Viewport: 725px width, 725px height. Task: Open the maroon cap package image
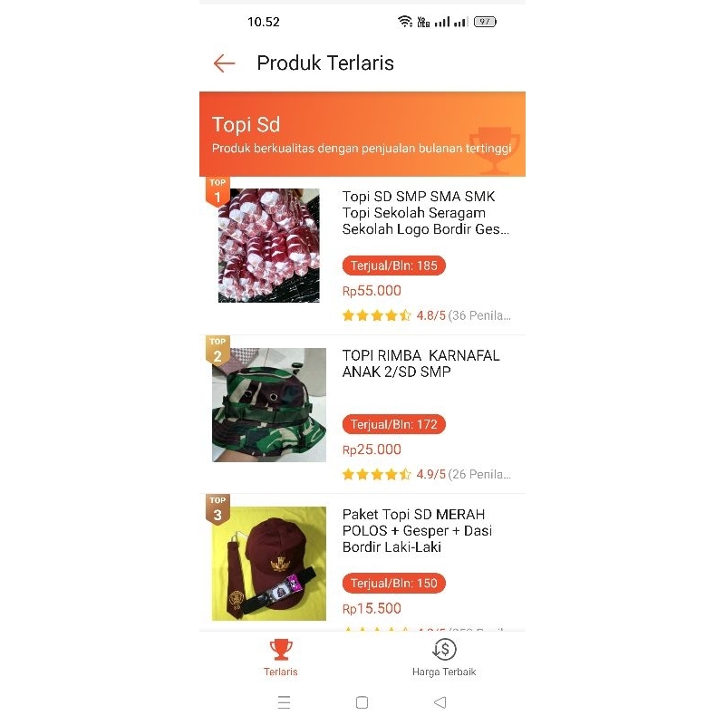269,564
